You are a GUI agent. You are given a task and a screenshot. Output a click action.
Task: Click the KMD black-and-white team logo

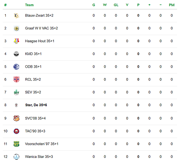[x=16, y=54]
